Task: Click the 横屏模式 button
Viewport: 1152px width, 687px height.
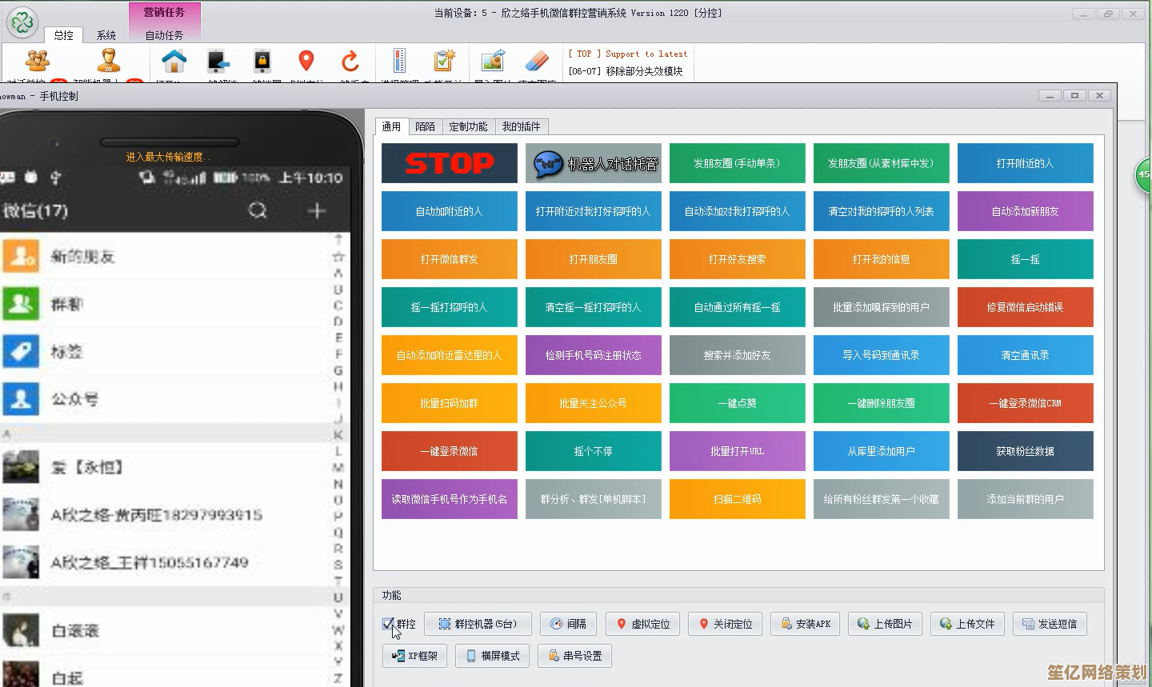Action: click(x=492, y=656)
